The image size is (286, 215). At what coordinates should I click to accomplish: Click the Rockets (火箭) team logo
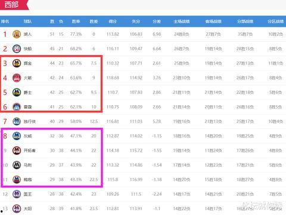(17, 78)
